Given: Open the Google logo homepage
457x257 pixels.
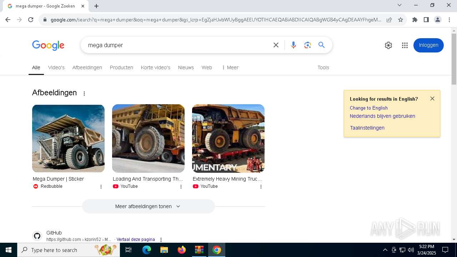Looking at the screenshot, I should tap(48, 45).
